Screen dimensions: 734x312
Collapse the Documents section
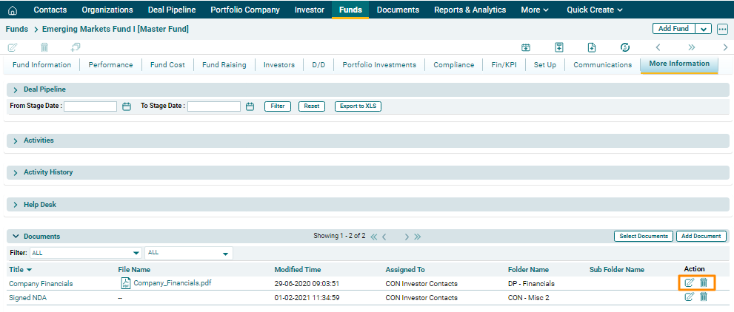click(x=16, y=237)
